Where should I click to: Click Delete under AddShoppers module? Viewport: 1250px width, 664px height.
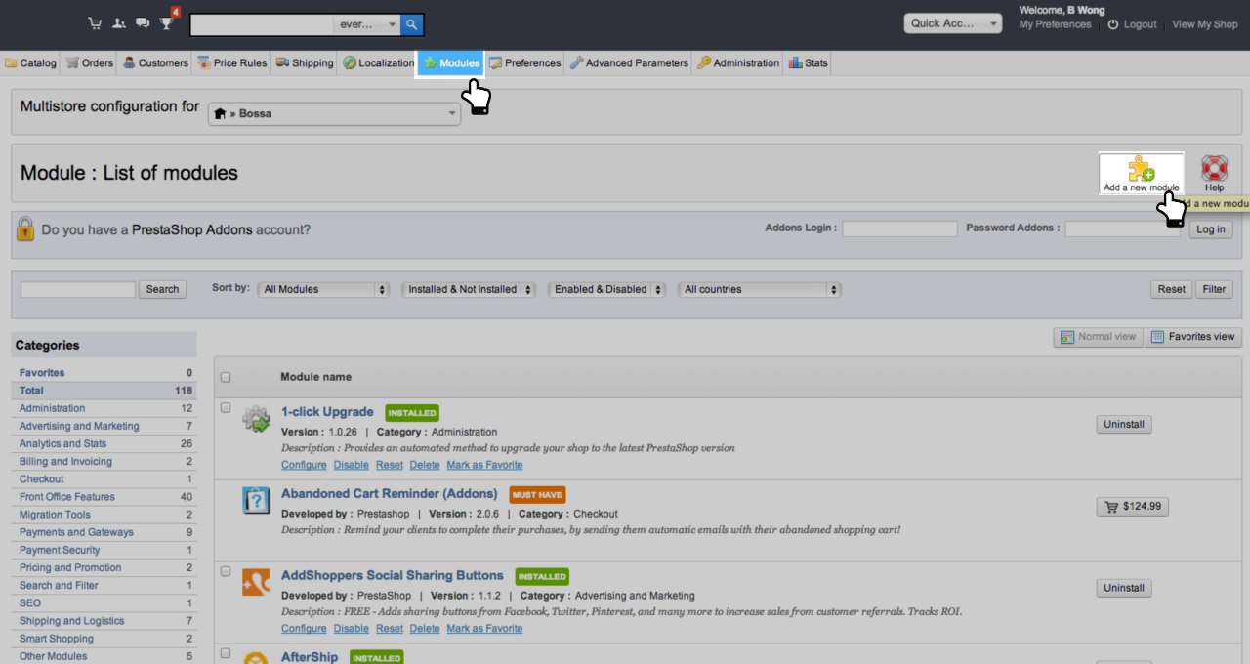[426, 628]
